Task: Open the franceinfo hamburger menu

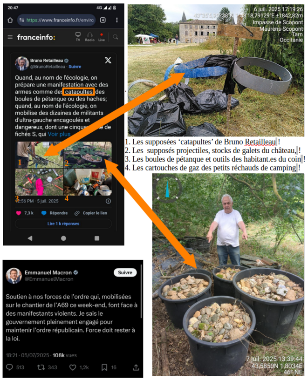Action: click(x=10, y=37)
